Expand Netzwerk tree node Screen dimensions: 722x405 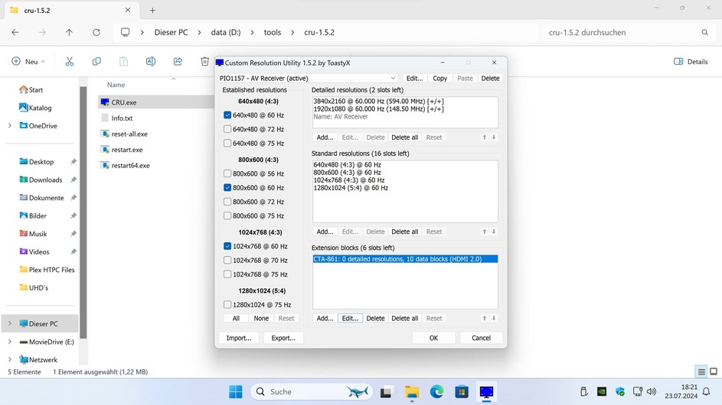(x=10, y=359)
